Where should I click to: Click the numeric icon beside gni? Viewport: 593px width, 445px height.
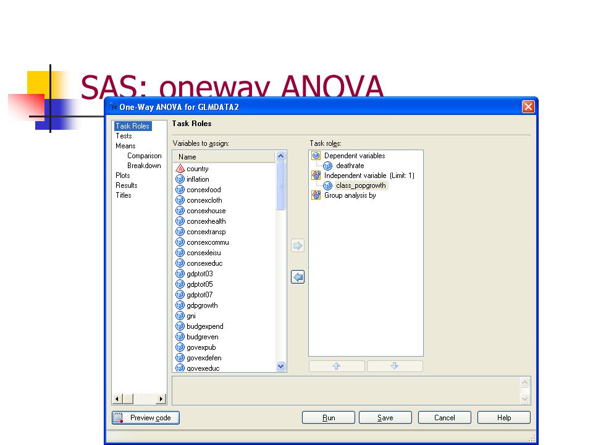click(180, 316)
